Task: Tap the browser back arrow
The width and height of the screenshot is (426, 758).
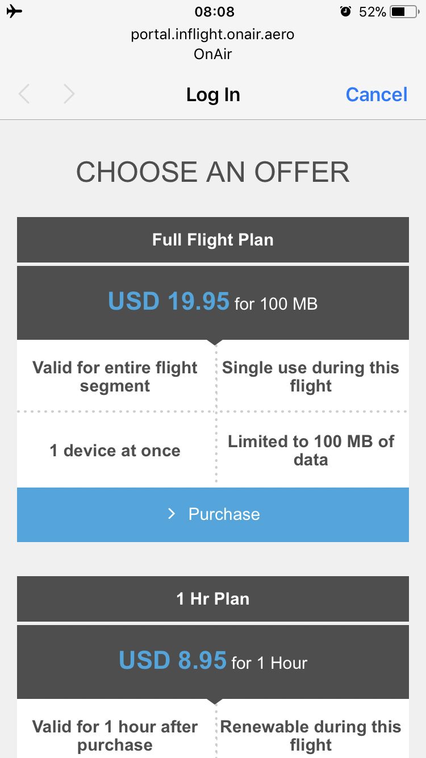Action: (24, 94)
